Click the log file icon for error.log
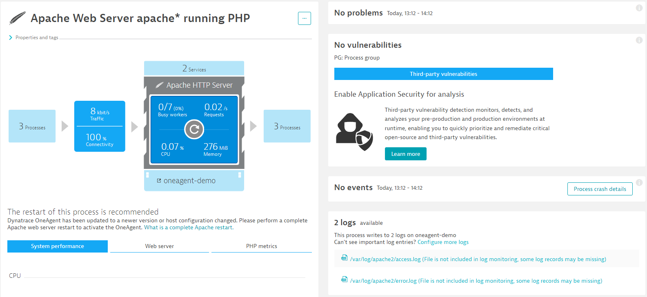647x297 pixels. [344, 279]
